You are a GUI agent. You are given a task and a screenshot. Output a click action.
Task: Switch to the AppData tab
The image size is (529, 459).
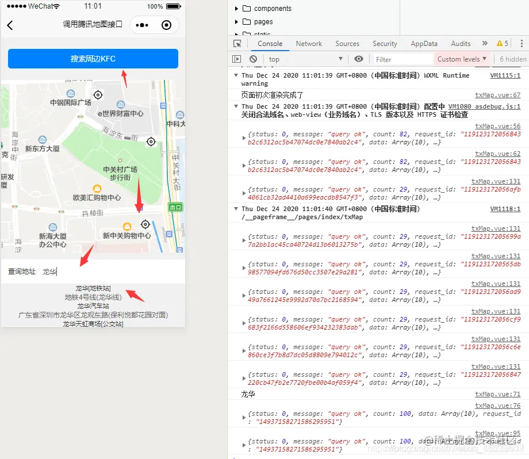tap(424, 44)
